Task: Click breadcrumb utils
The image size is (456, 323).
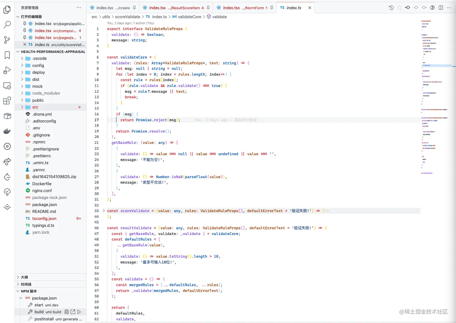Action: pyautogui.click(x=106, y=17)
